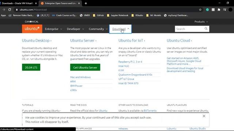
Task: Open the UP² IoT Grove link
Action: pyautogui.click(x=126, y=79)
